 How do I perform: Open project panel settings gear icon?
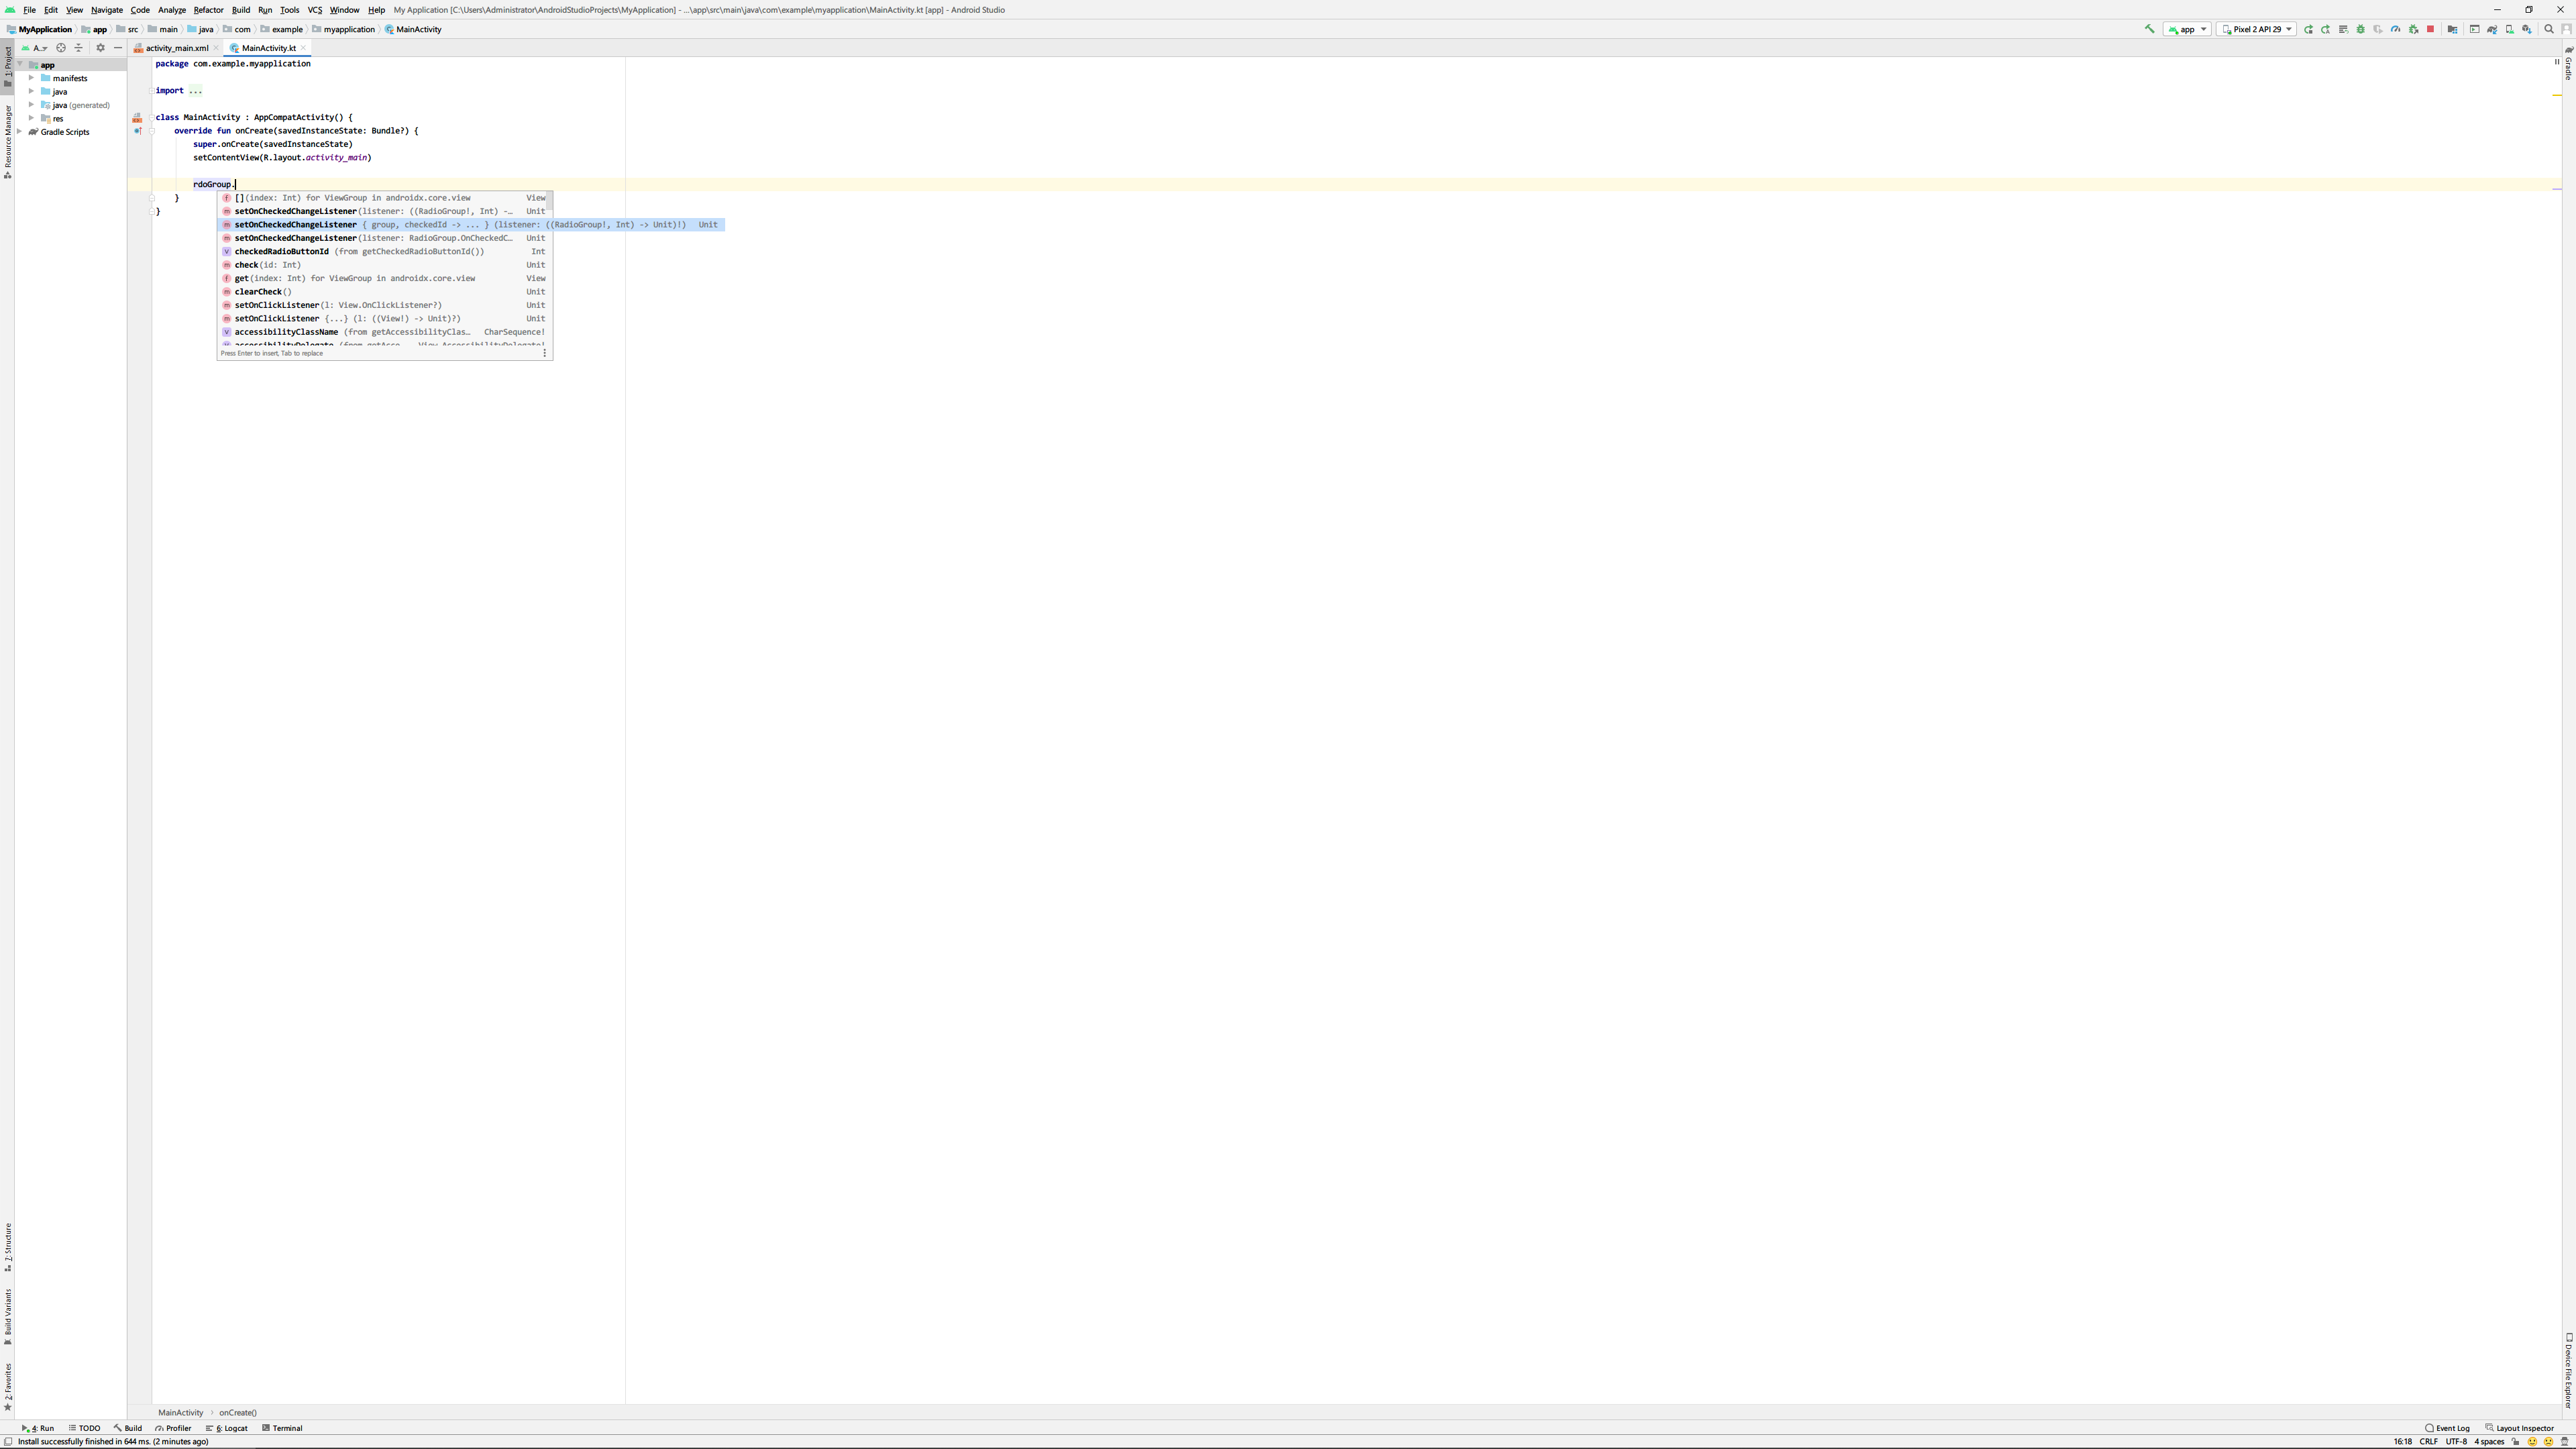[x=100, y=48]
